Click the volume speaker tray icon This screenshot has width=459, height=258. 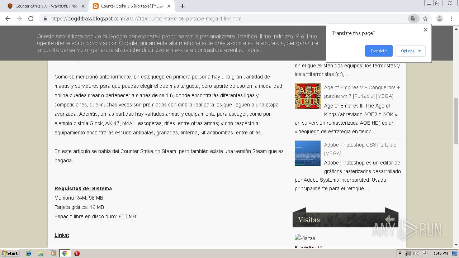(416, 253)
